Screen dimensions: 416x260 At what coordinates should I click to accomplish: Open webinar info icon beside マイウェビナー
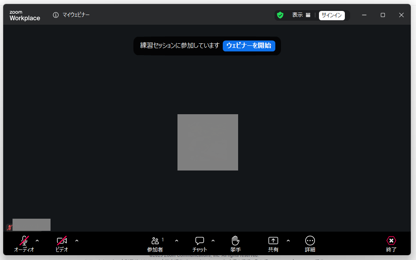pyautogui.click(x=56, y=15)
